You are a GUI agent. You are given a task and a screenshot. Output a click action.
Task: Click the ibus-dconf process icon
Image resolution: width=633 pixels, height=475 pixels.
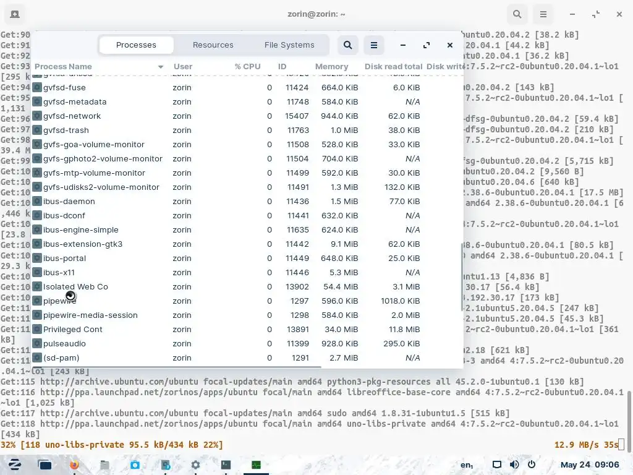click(x=37, y=215)
